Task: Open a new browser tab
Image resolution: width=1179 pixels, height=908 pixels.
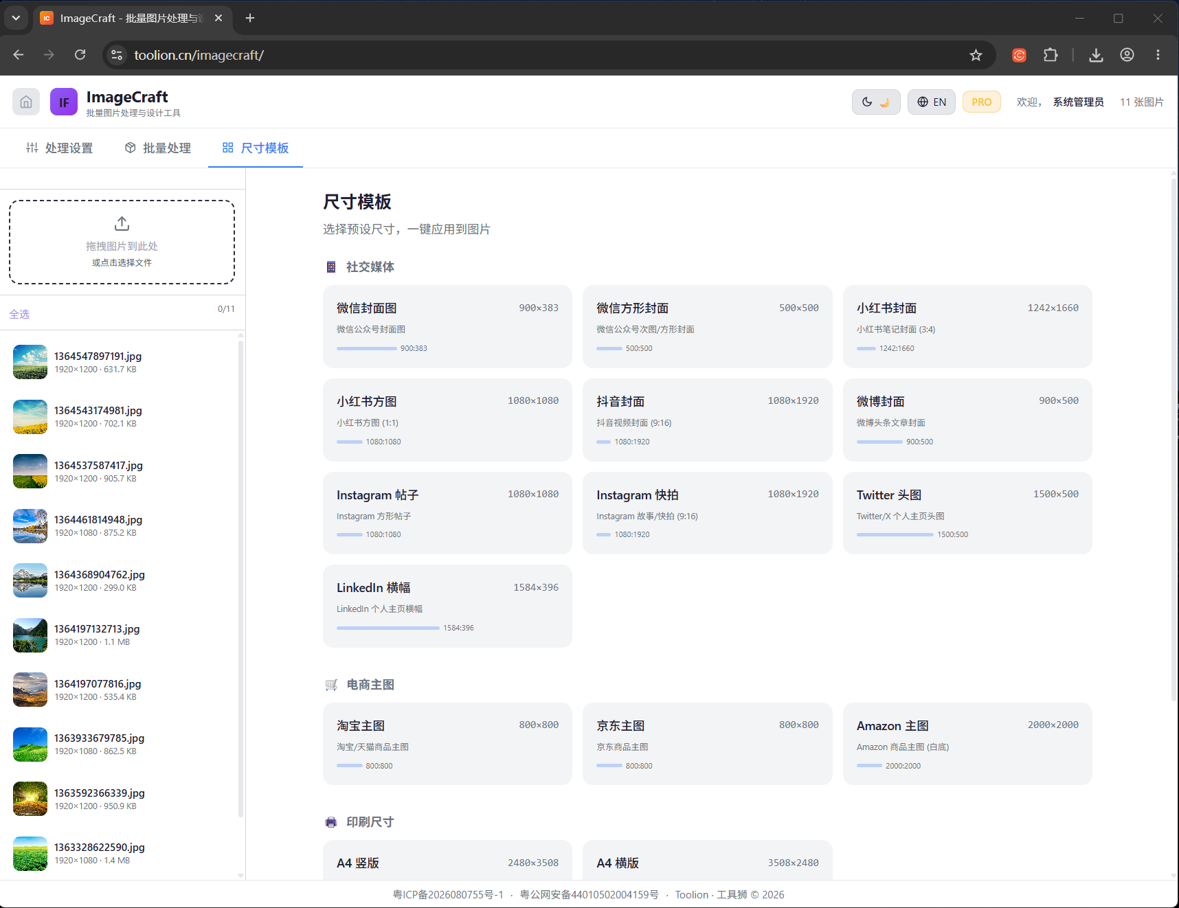Action: 250,18
